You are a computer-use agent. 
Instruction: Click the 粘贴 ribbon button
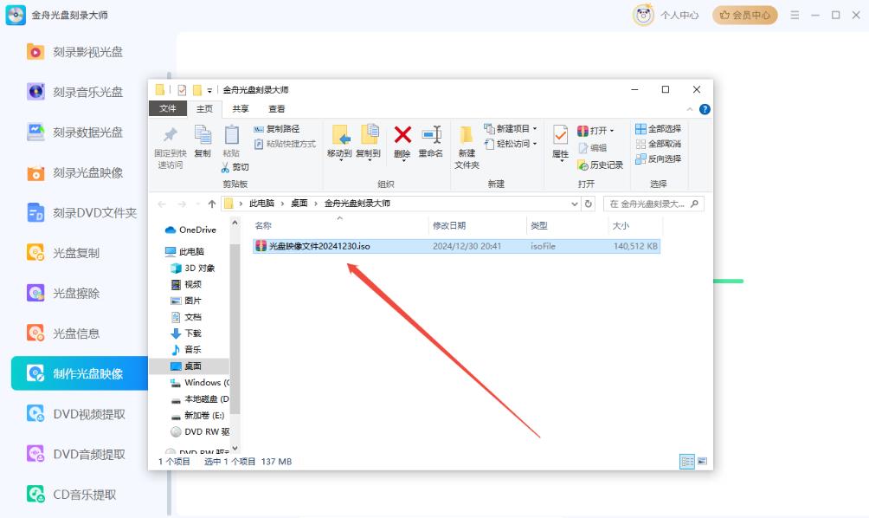(x=231, y=141)
